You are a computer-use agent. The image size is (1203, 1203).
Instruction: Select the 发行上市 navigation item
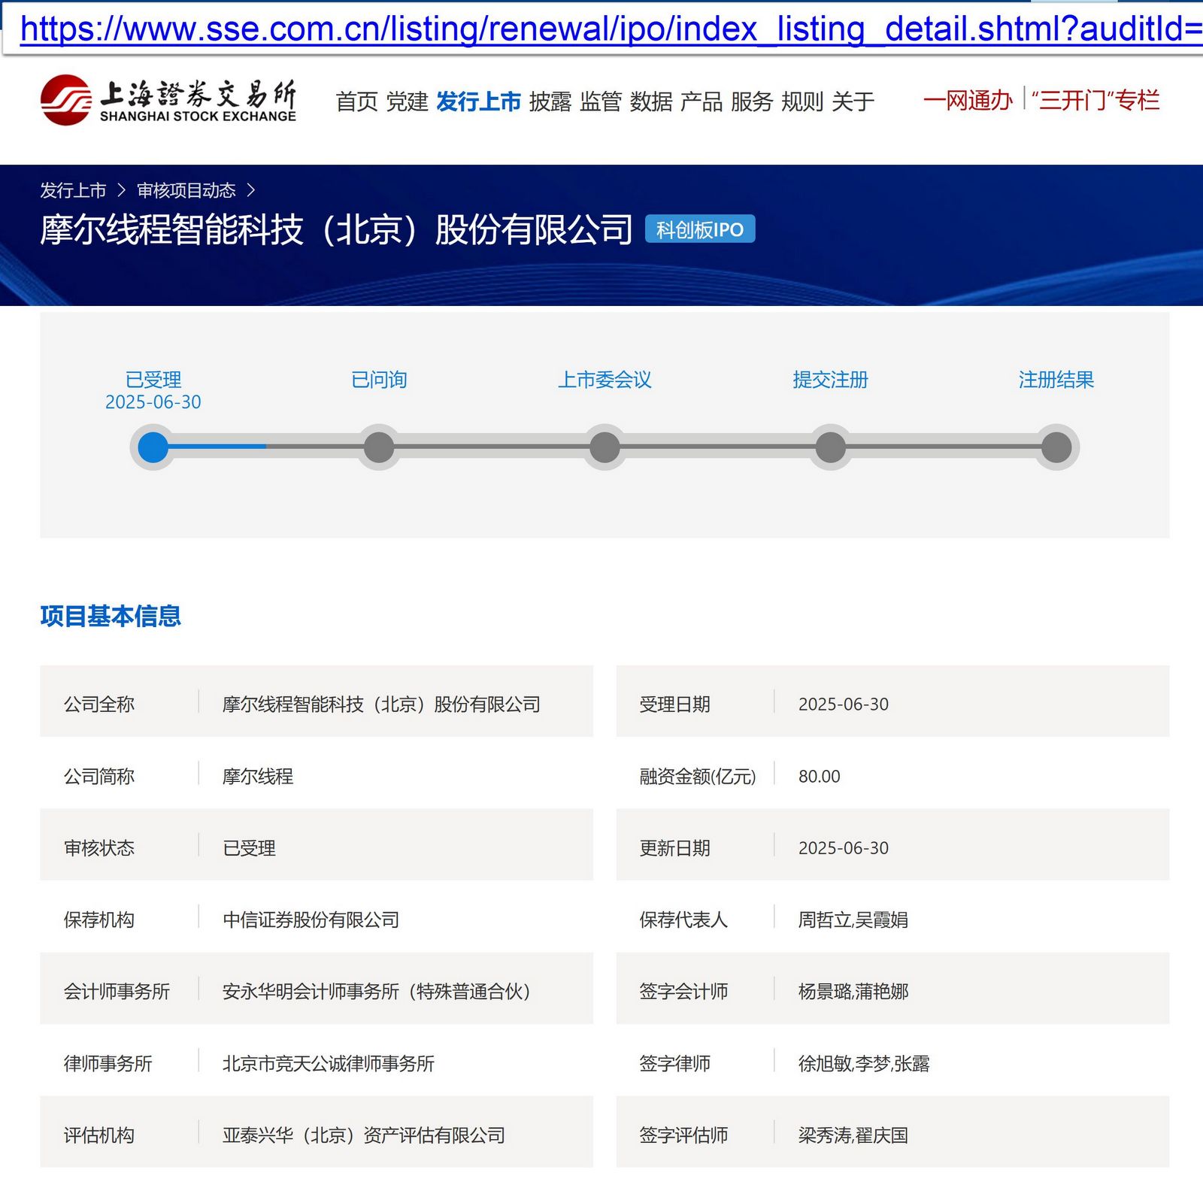click(478, 102)
